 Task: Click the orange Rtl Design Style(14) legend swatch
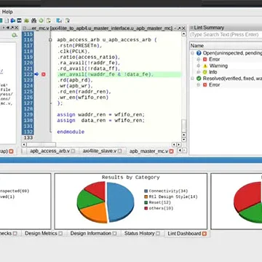click(146, 196)
